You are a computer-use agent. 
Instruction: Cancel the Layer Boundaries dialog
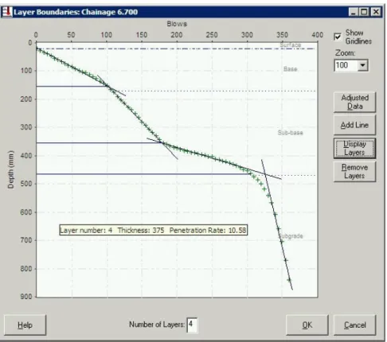(x=354, y=325)
